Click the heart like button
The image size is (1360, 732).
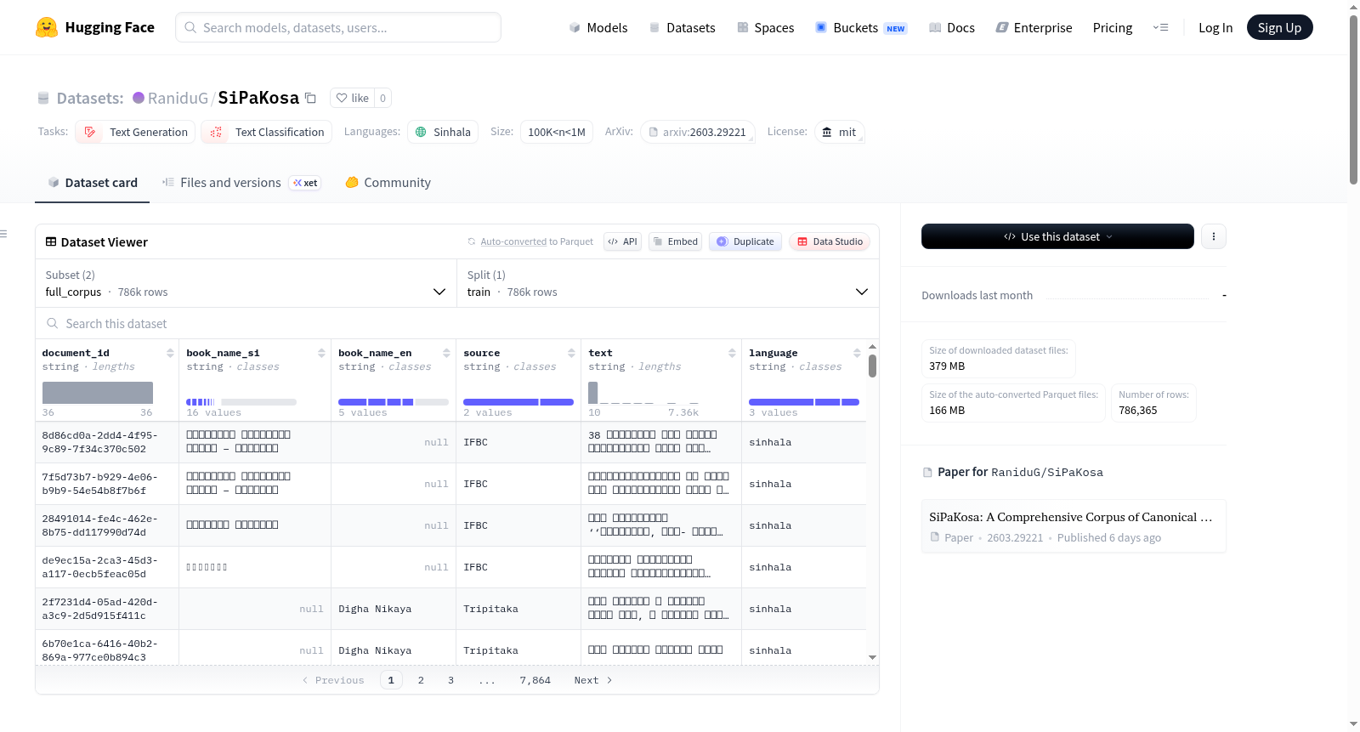tap(352, 98)
